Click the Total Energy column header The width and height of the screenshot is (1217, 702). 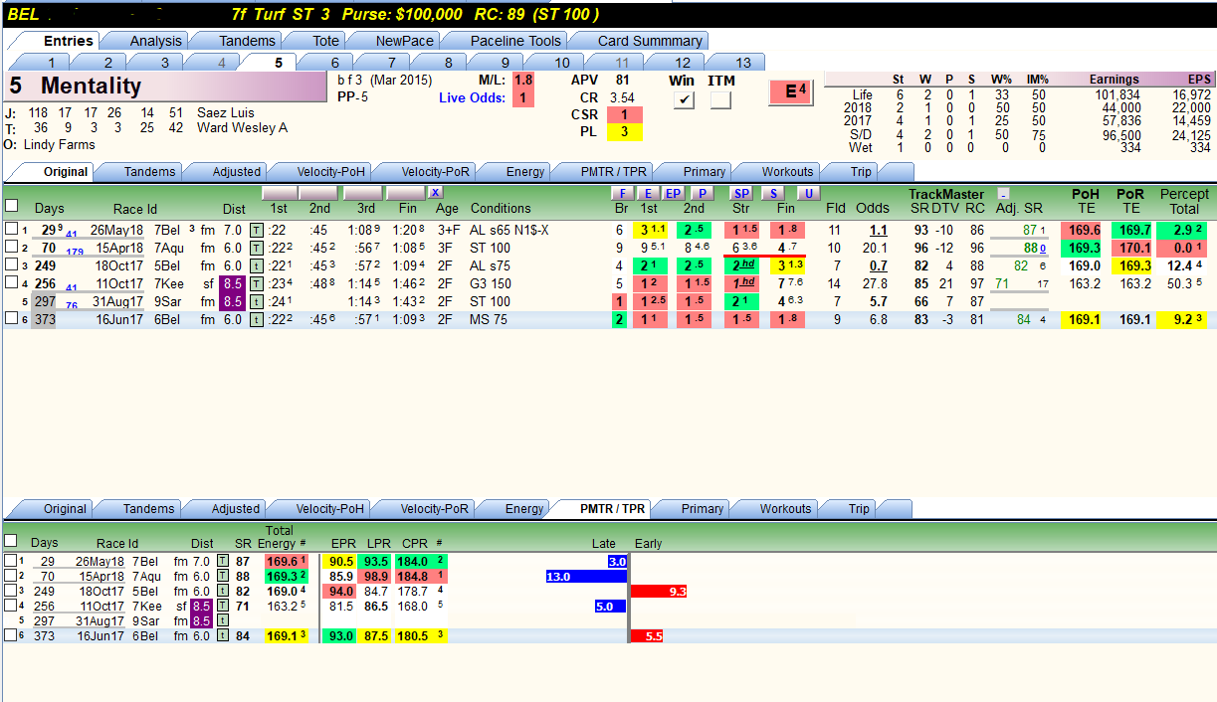[x=280, y=537]
